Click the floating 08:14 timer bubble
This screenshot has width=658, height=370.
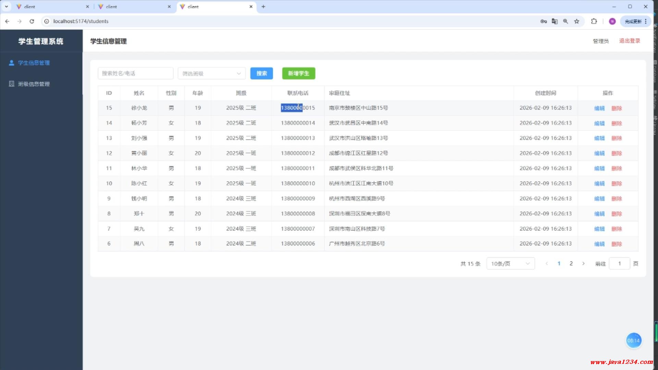pos(633,341)
